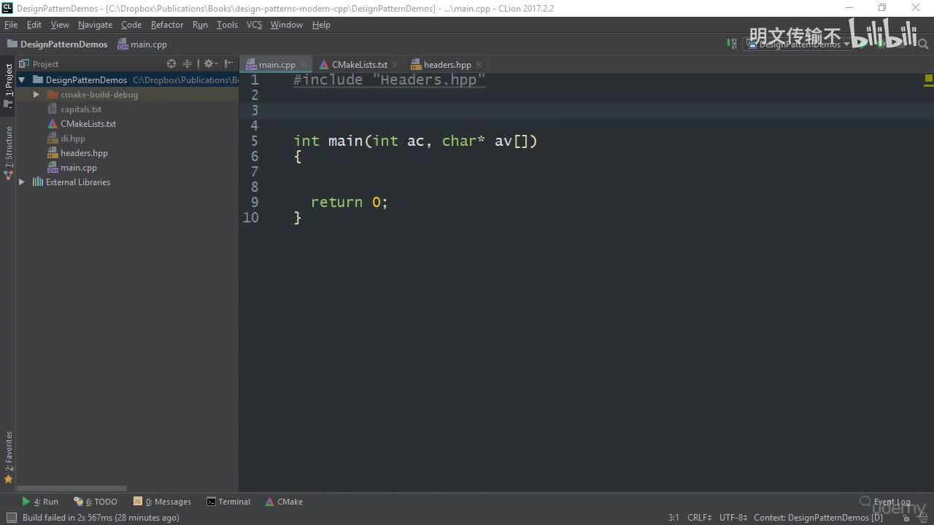Click 'int main(int ac, char* av[])' in editor

coord(415,141)
